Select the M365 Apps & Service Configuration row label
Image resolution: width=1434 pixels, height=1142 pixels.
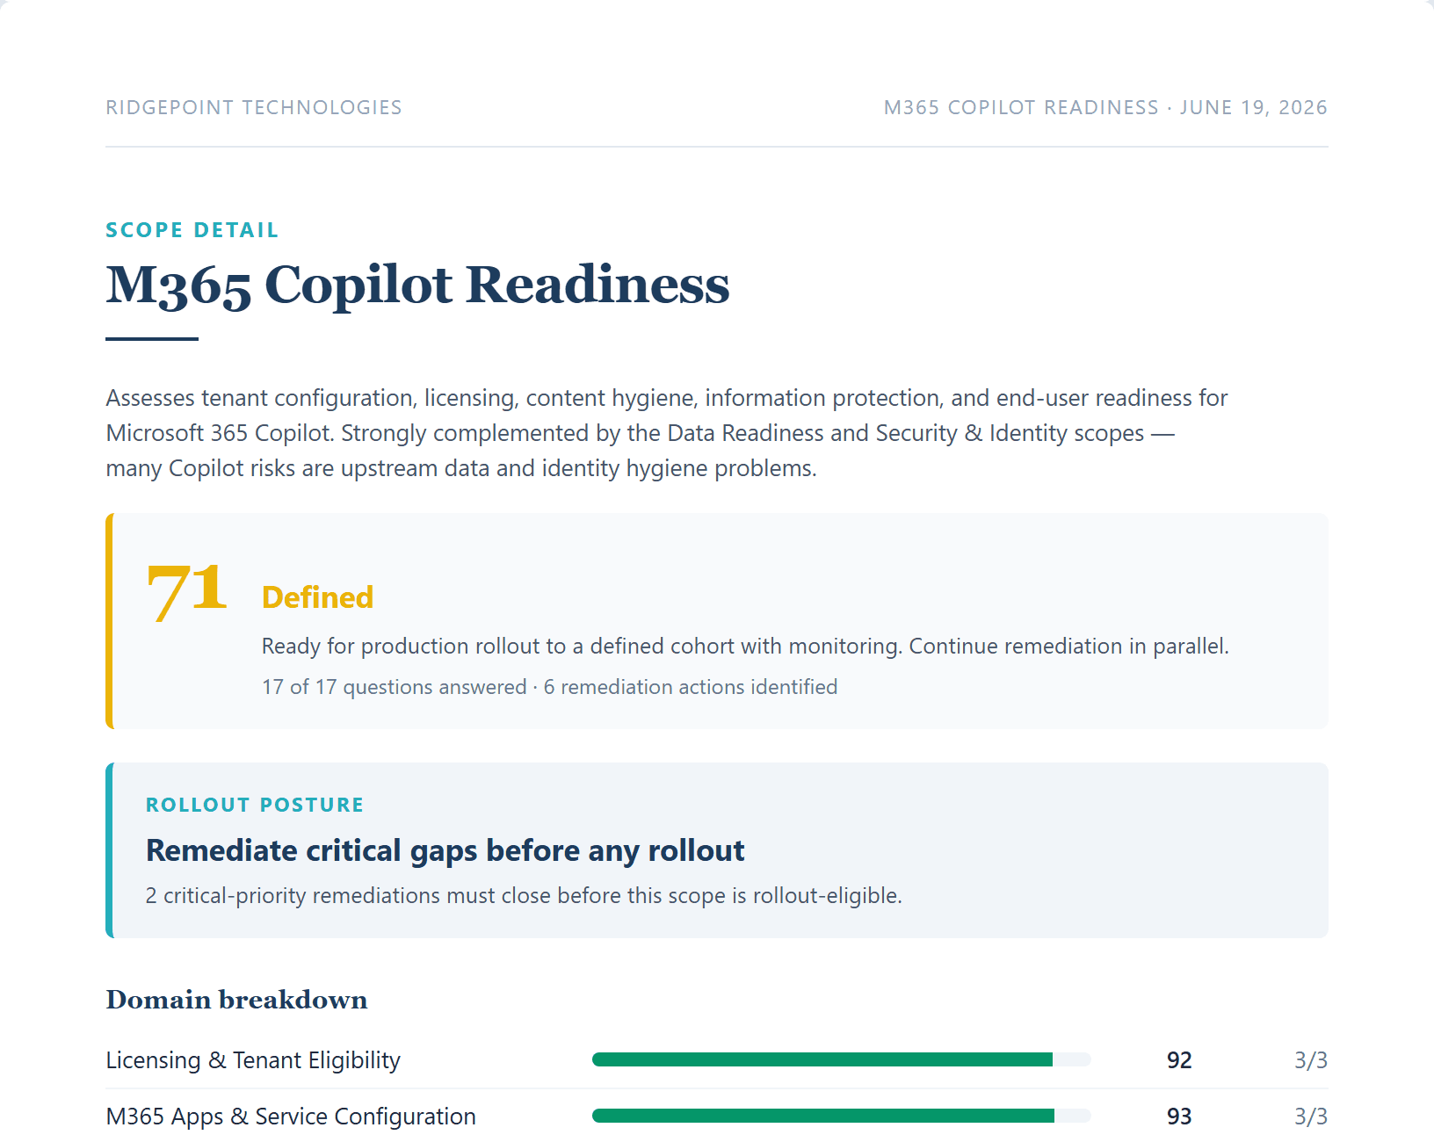click(x=291, y=1117)
